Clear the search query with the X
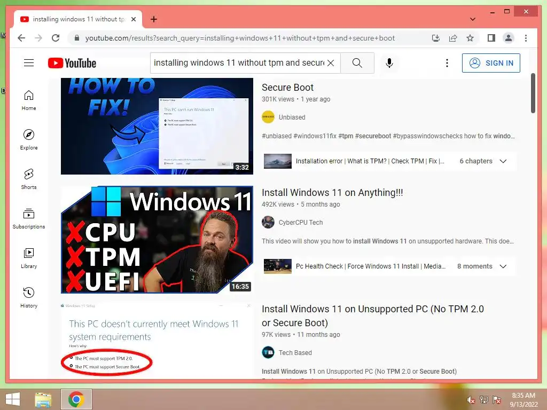Screen dimensions: 547x410 point(331,63)
